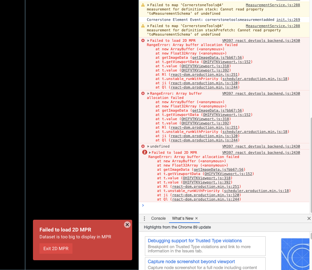Open react-dom.production.min.js:244 in last error stack
Screen dimensions: 312x270
tap(206, 199)
